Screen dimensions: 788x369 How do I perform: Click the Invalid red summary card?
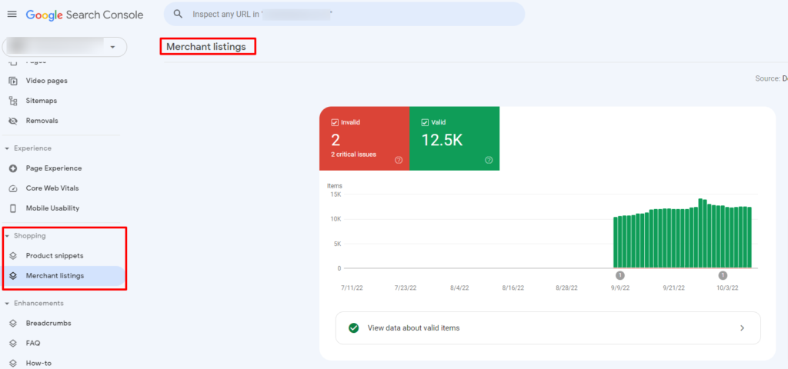(x=364, y=138)
